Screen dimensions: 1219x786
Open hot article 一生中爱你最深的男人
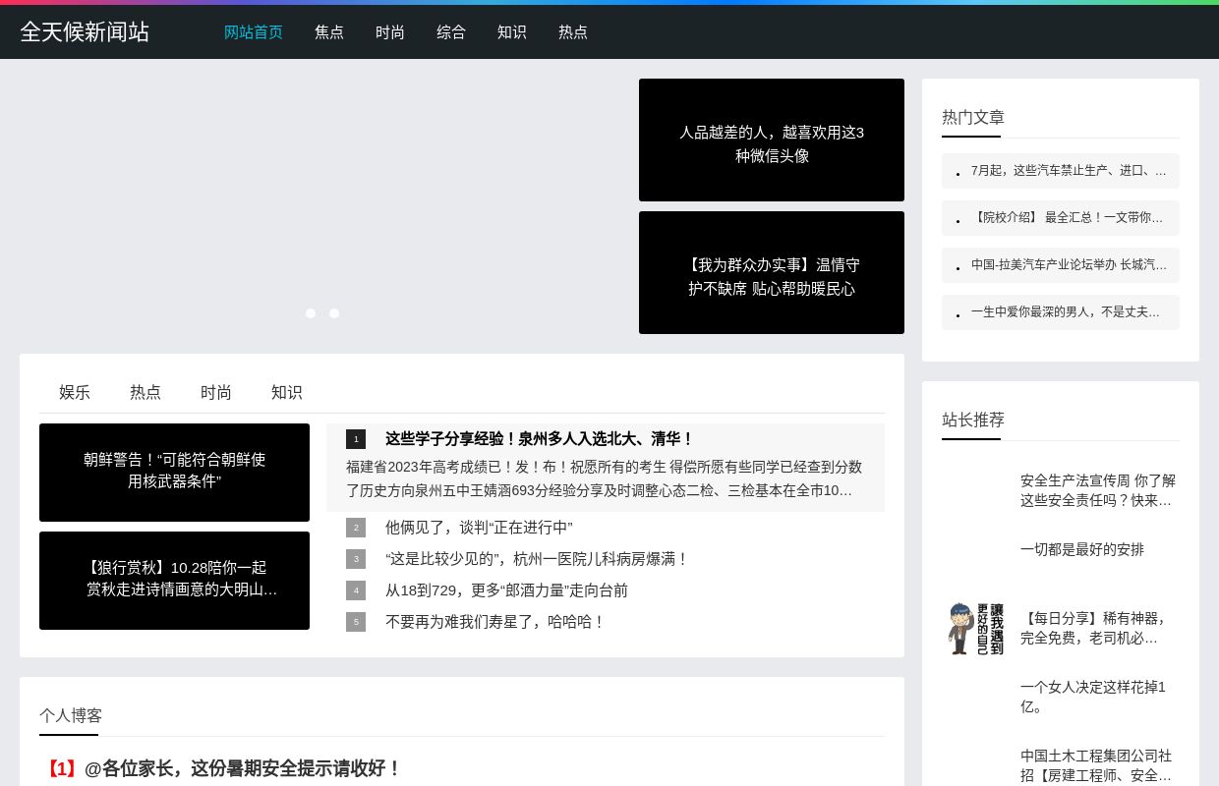click(1066, 311)
